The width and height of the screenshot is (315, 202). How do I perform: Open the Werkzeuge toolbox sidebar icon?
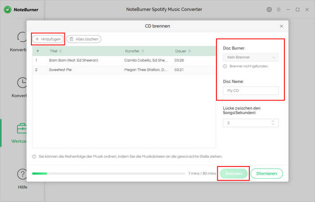tap(22, 128)
